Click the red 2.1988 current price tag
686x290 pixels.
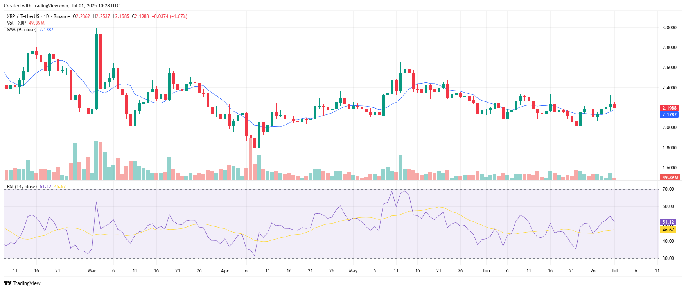pos(669,108)
